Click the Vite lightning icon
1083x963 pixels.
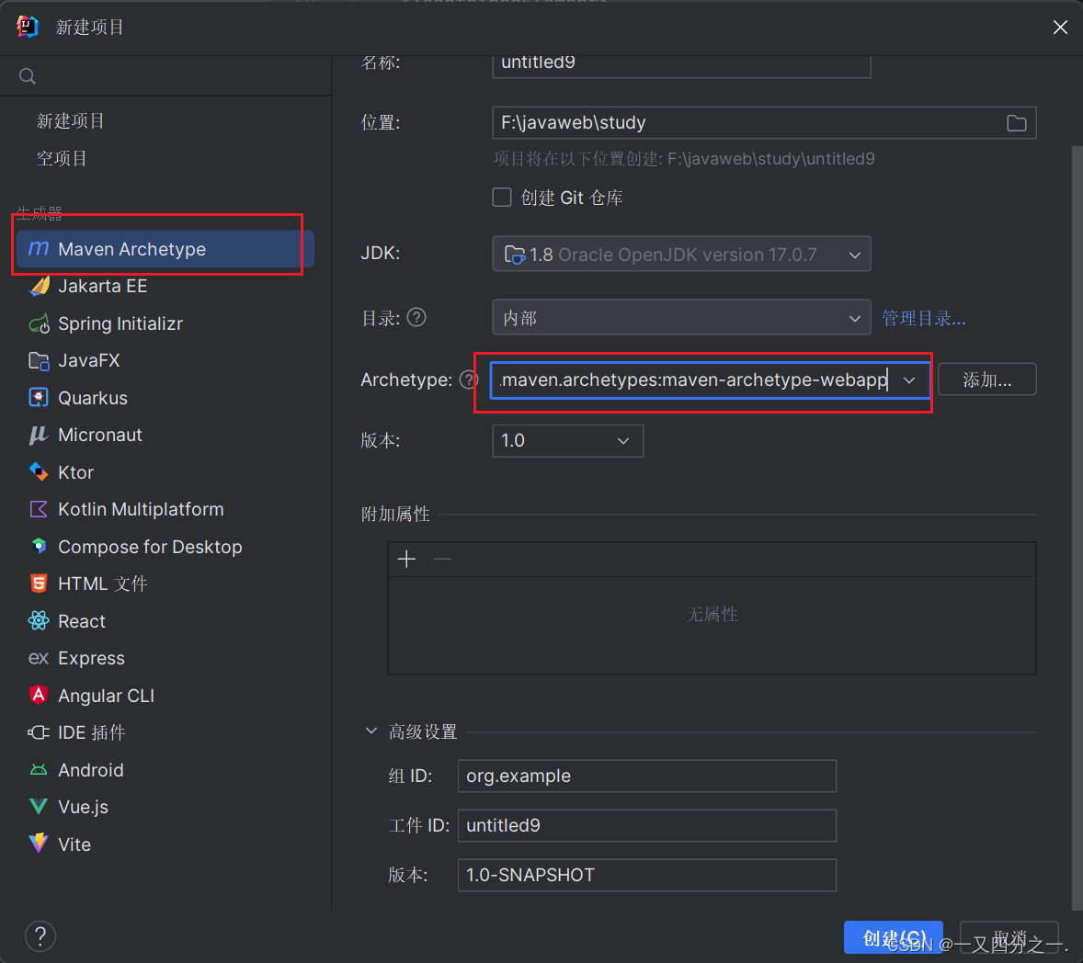click(x=39, y=843)
